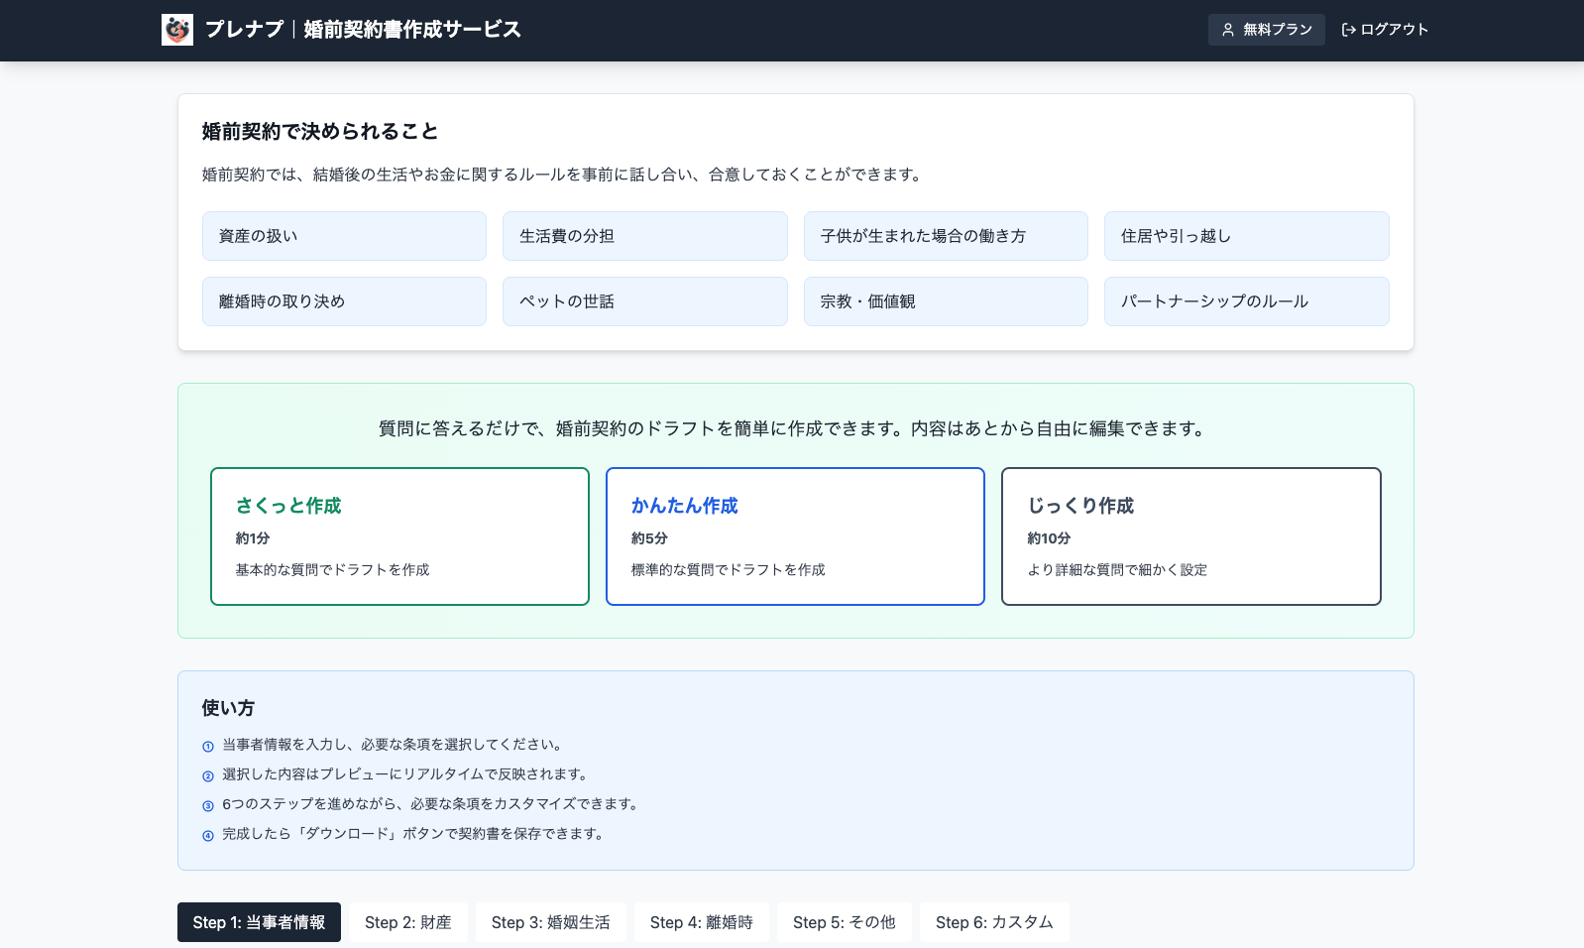Go to Step 3: 婚姻生活 tab
Viewport: 1584px width, 948px height.
(550, 922)
